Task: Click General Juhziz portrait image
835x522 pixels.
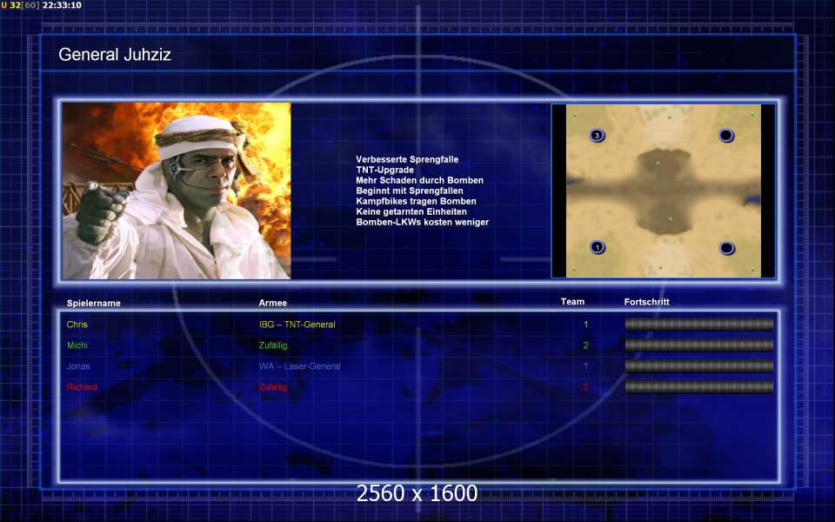Action: [177, 191]
